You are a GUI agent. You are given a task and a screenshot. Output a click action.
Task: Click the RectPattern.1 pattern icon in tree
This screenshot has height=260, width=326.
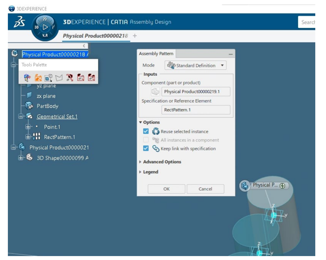[37, 137]
